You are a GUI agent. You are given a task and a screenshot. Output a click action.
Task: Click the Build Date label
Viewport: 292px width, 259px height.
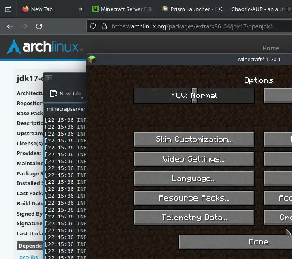[x=30, y=203]
